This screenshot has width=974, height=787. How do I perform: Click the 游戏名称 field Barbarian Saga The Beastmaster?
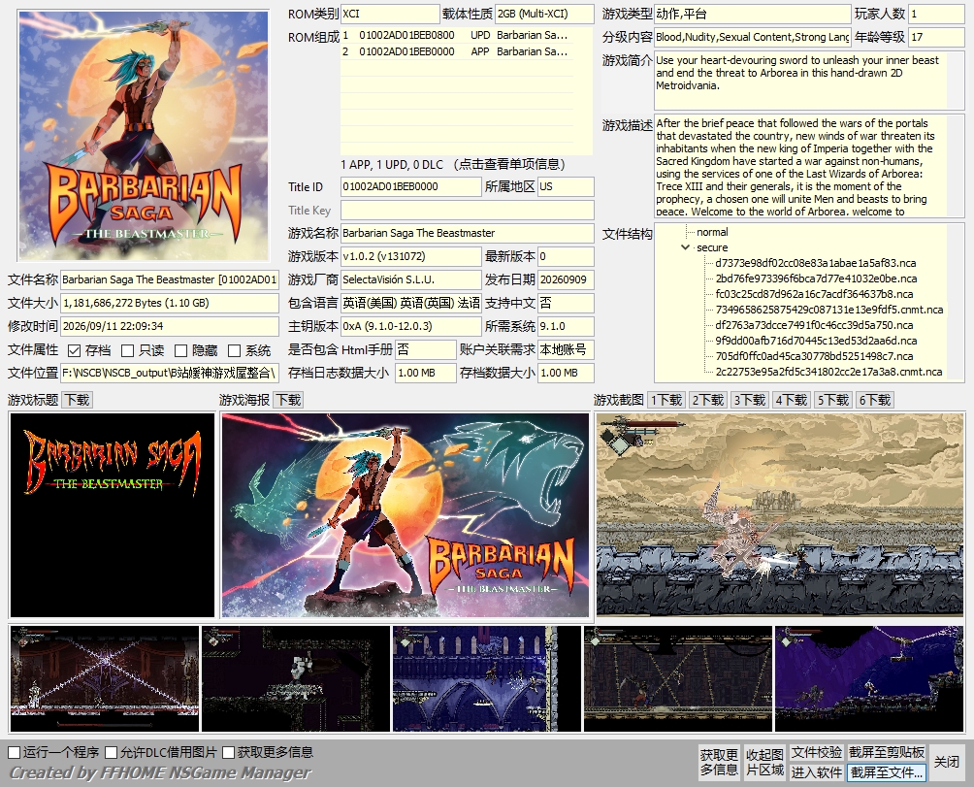click(468, 234)
